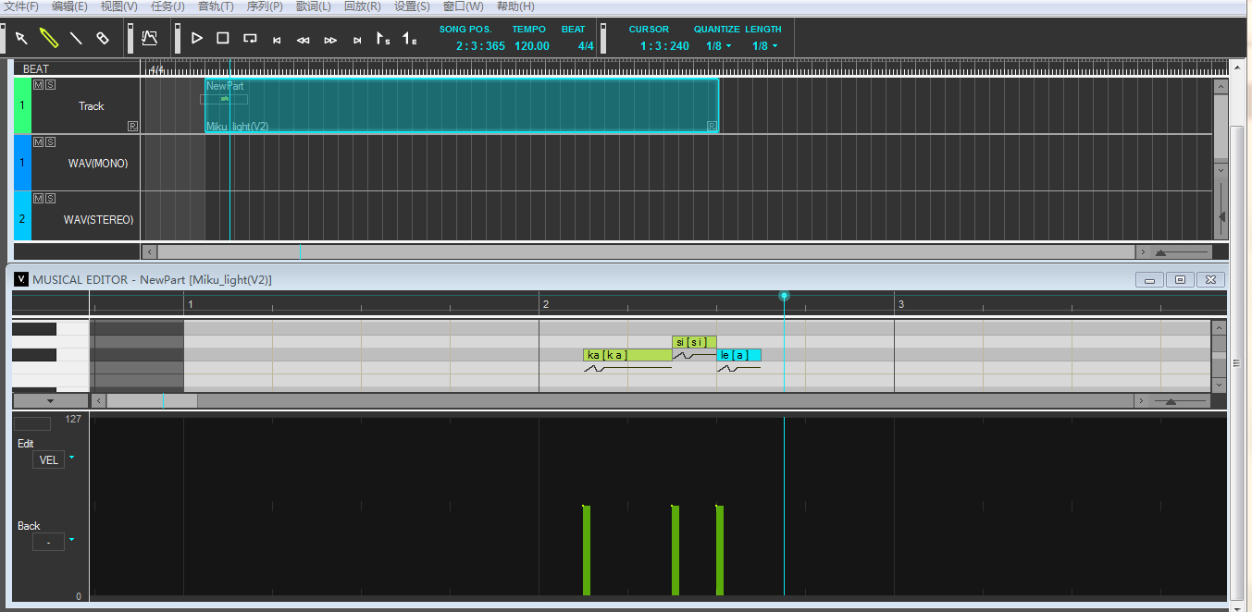Activate the yellow pencil tool
Viewport: 1252px width, 612px height.
point(49,38)
